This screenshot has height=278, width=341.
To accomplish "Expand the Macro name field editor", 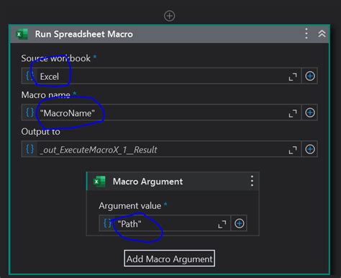I will [293, 113].
